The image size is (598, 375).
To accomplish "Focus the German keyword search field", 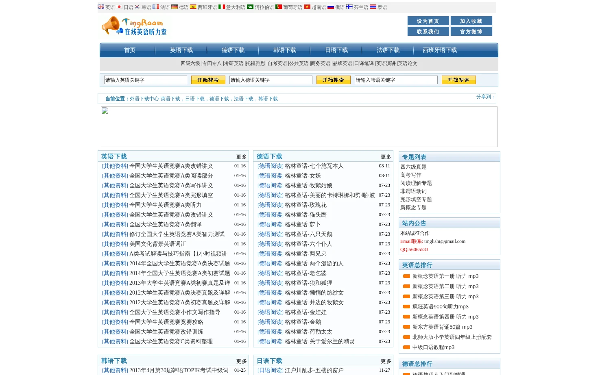I will (271, 80).
